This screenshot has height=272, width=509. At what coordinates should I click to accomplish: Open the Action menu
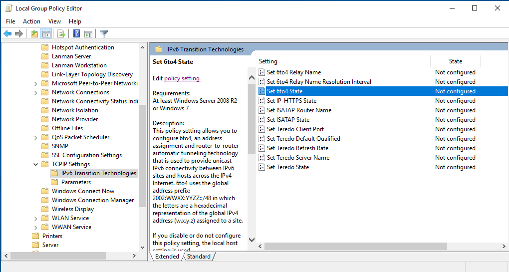pyautogui.click(x=31, y=21)
